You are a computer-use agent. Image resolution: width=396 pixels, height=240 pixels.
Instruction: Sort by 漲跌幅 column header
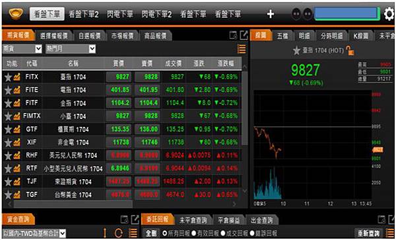[x=226, y=63]
